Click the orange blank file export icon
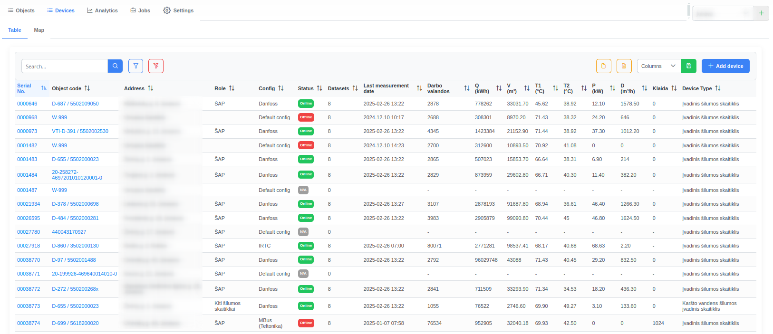Screen dimensions: 773x334 (603, 66)
